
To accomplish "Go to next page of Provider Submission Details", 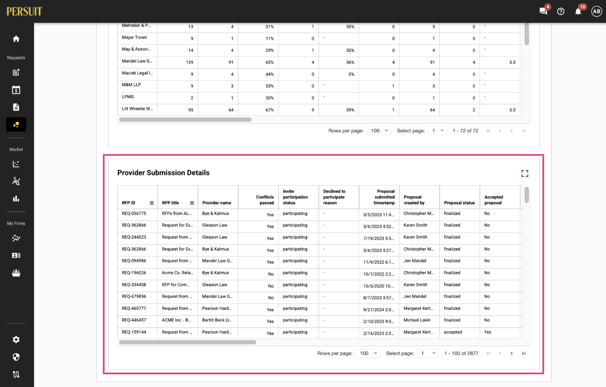I will [x=512, y=353].
